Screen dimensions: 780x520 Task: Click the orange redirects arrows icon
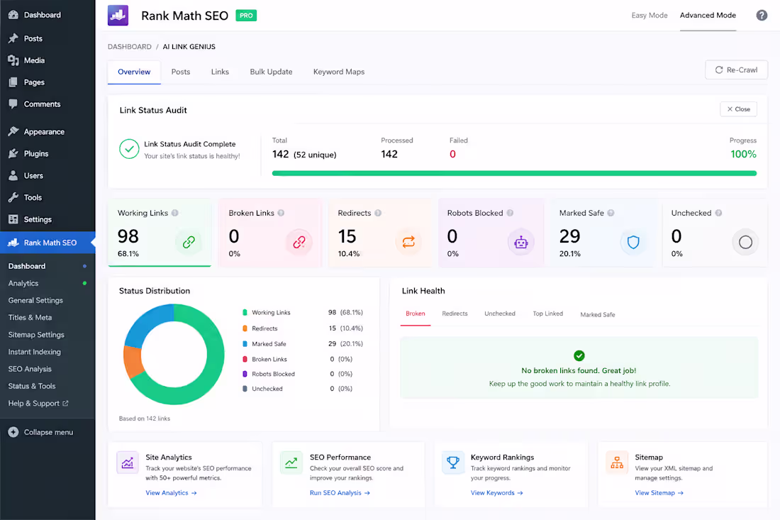(408, 243)
